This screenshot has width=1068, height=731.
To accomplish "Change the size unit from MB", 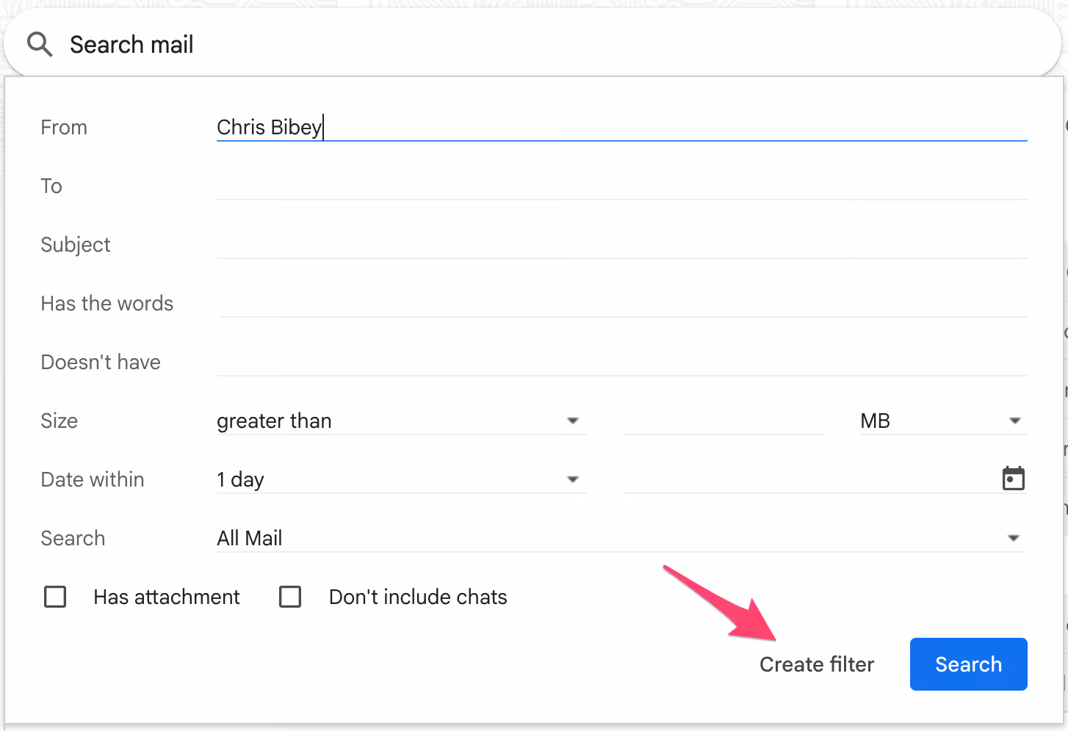I will 1016,421.
